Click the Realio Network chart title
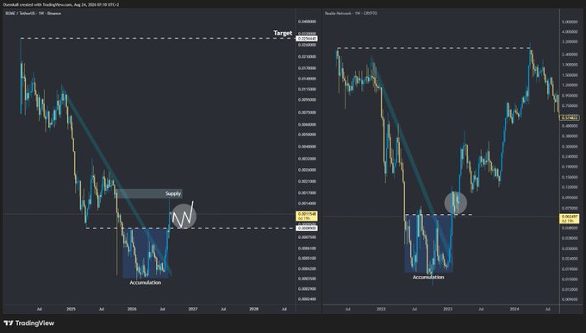586x333 pixels. (351, 13)
